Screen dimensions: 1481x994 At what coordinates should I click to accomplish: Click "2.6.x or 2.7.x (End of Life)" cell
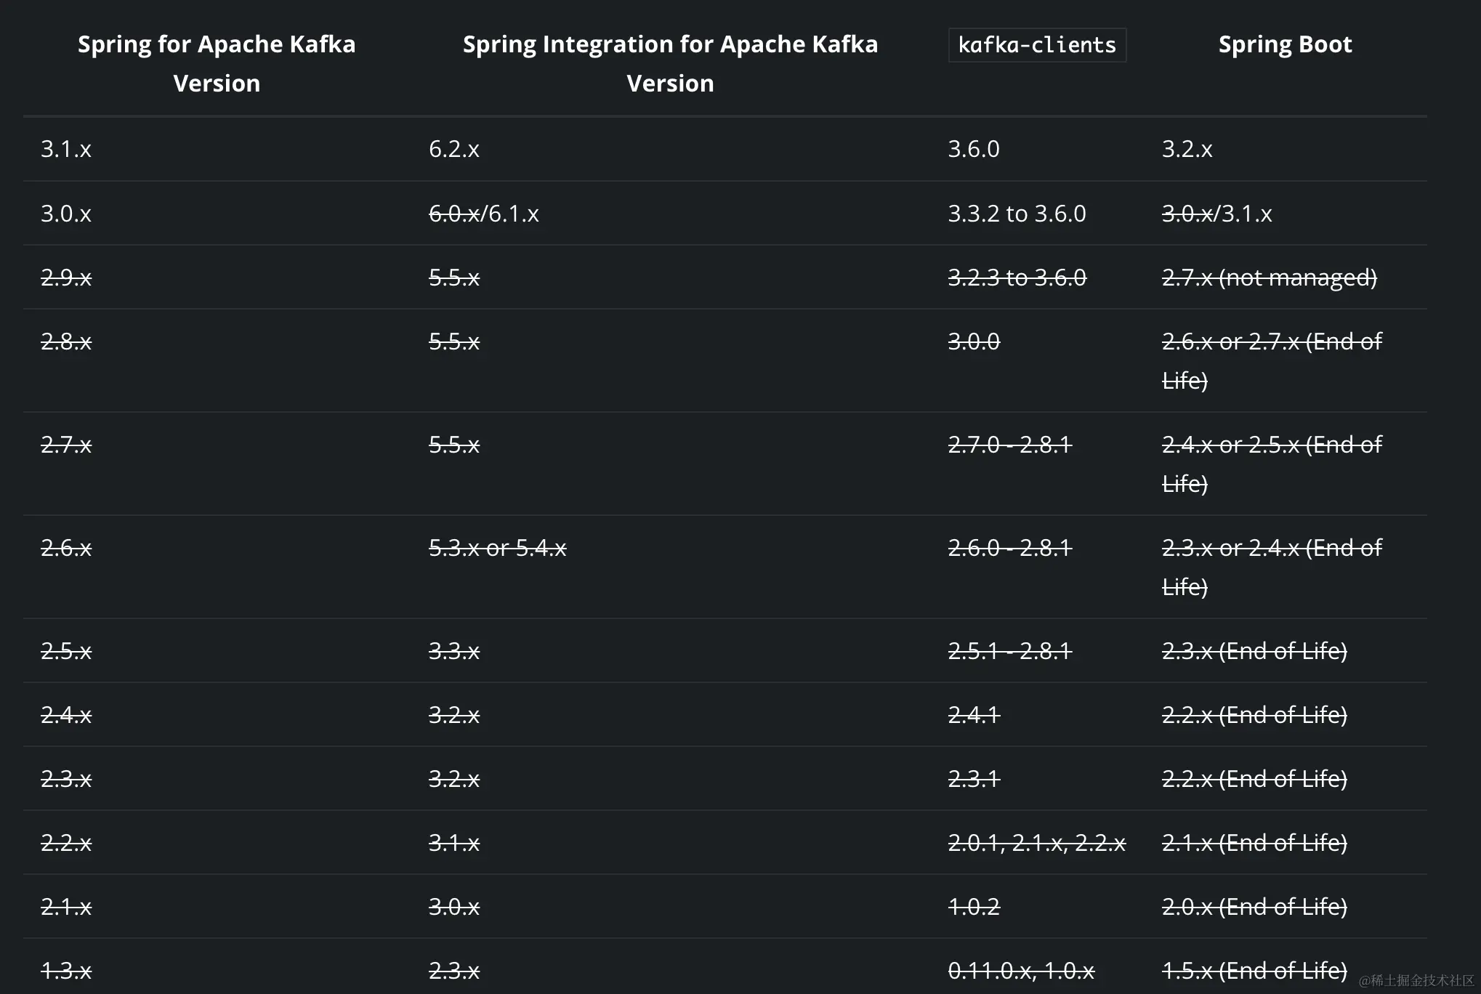tap(1272, 361)
